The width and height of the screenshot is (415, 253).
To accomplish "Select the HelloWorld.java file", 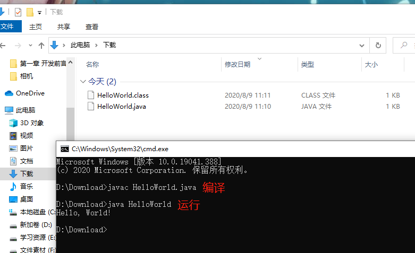I will click(122, 107).
